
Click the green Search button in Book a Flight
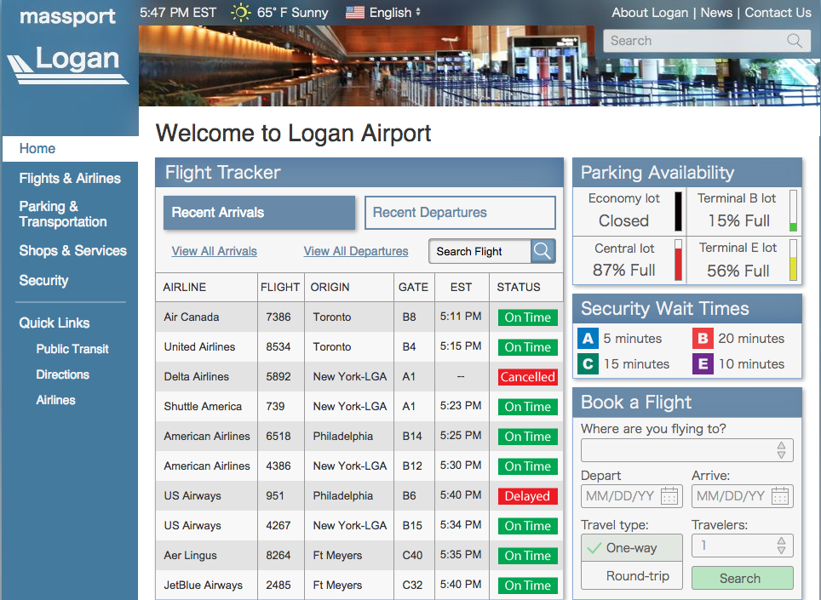point(743,578)
